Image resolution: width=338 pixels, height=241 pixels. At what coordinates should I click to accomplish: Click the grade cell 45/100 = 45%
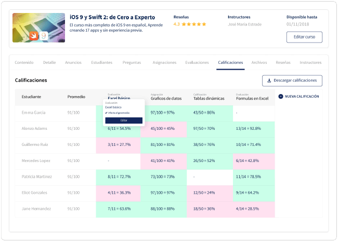164,129
